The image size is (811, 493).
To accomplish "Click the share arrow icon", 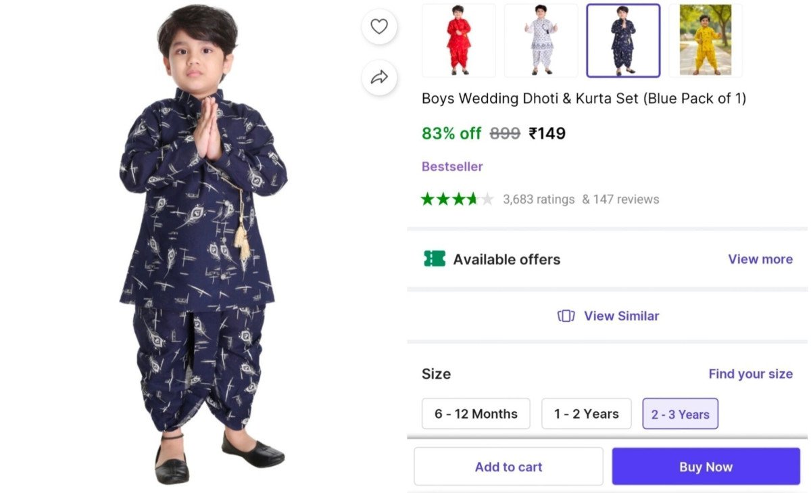I will coord(379,77).
